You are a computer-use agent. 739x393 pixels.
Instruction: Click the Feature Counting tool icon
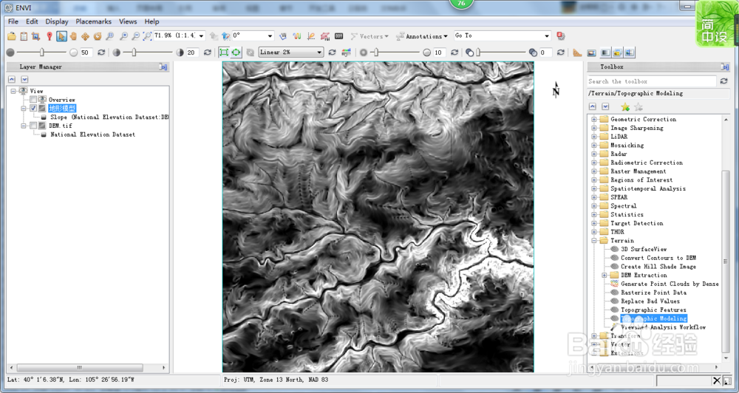coord(339,36)
